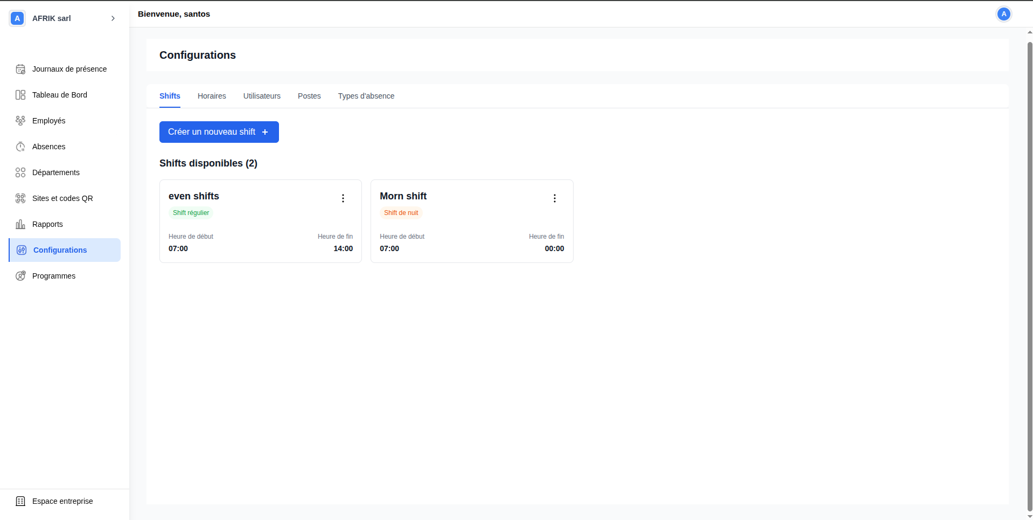
Task: Click the Rapports bar chart icon
Action: [20, 224]
